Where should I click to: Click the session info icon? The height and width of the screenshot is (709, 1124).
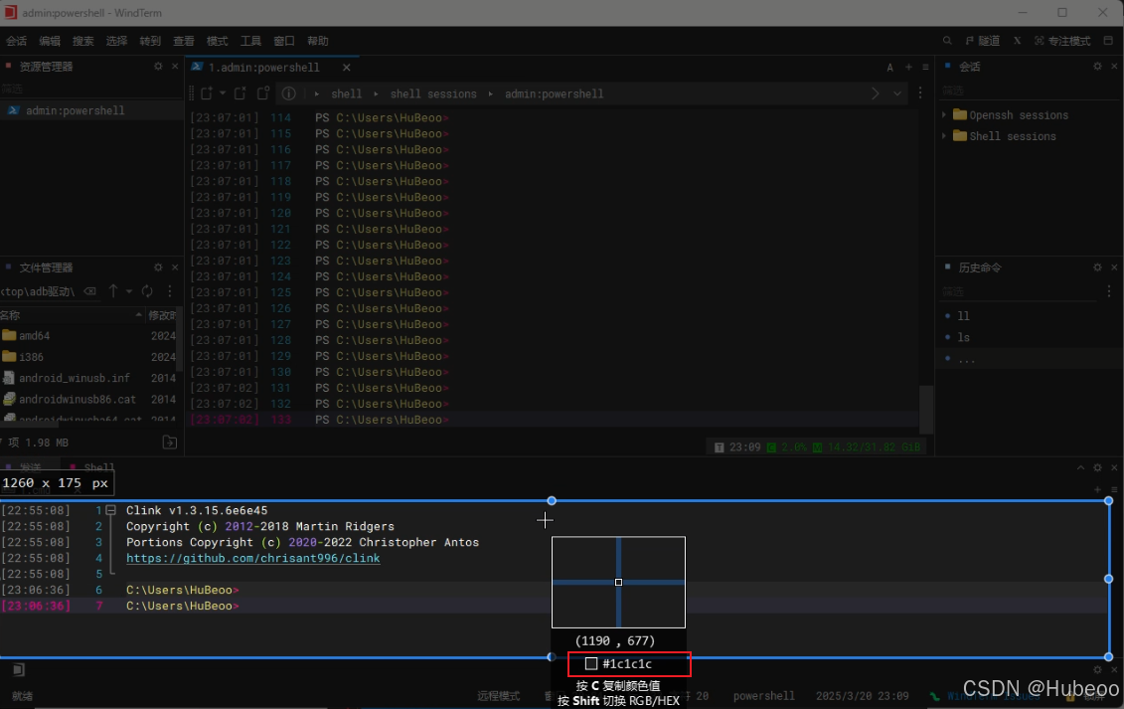tap(289, 93)
